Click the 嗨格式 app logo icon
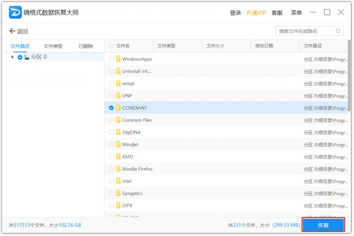The image size is (354, 236). point(15,12)
